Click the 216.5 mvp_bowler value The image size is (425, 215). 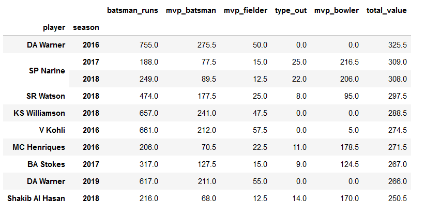(x=350, y=62)
